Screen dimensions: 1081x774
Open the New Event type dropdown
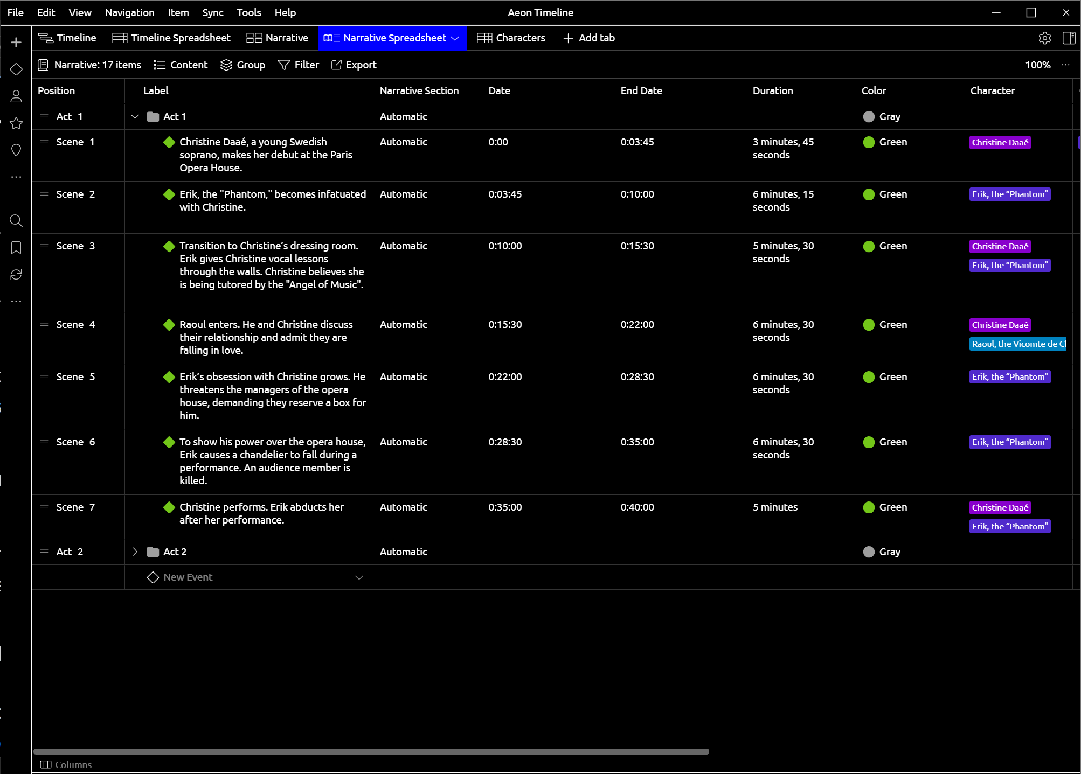pos(359,577)
